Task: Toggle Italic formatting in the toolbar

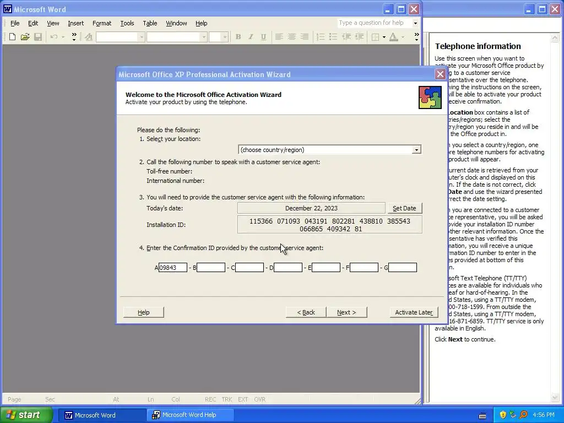Action: (x=251, y=37)
